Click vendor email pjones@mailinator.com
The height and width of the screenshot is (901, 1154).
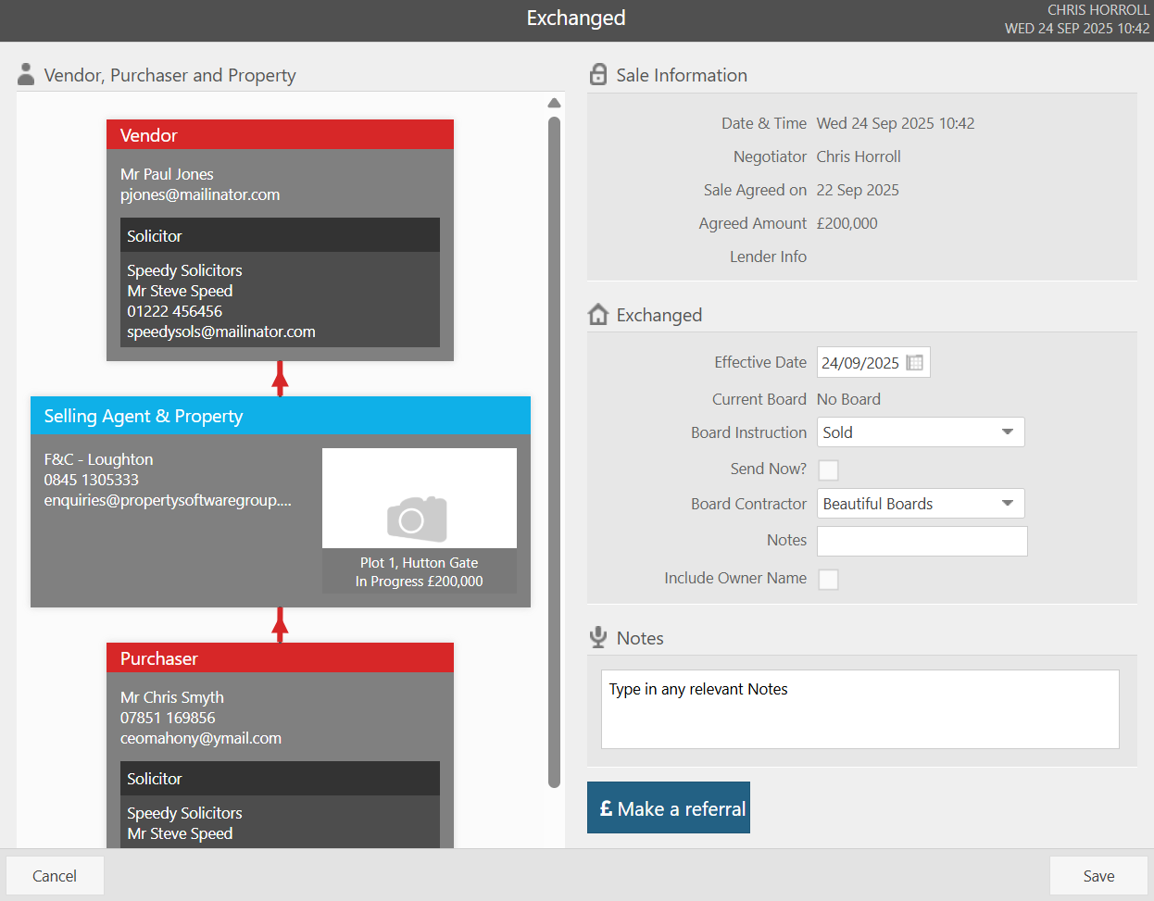pyautogui.click(x=200, y=194)
